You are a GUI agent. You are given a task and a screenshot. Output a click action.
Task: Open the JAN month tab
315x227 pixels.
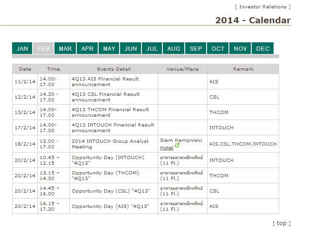(22, 48)
